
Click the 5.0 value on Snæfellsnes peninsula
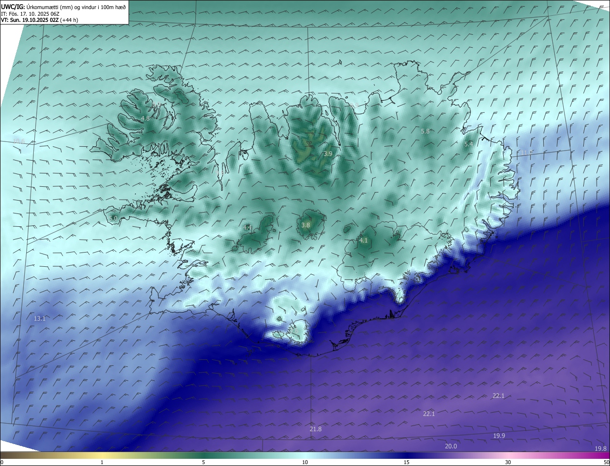(x=113, y=218)
